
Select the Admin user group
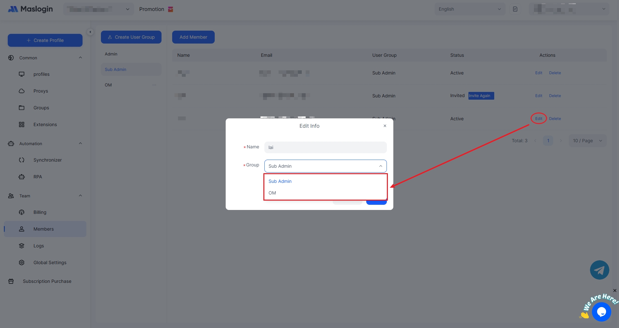coord(111,54)
